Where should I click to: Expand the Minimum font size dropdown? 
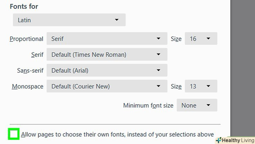[197, 105]
